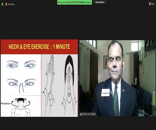Image resolution: width=156 pixels, height=130 pixels.
Task: Click the green encryption shield icon
Action: 2,4
